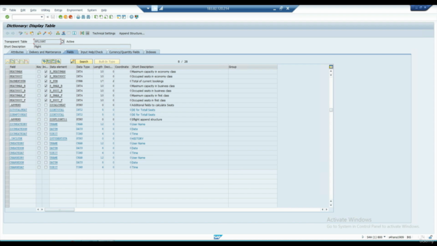Expand the status bar arrow left of S4H
437x246 pixels.
tap(363, 237)
